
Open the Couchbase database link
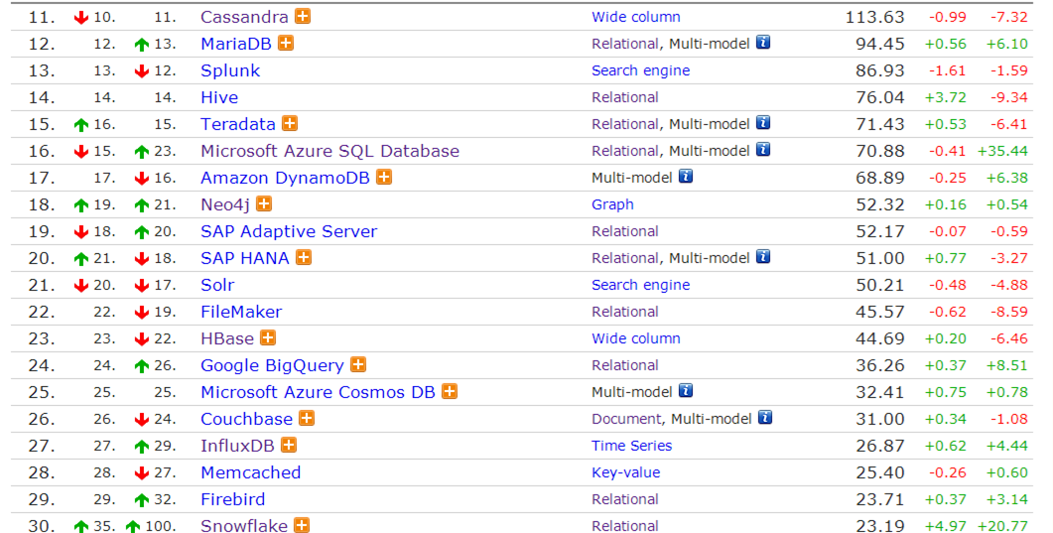point(246,420)
